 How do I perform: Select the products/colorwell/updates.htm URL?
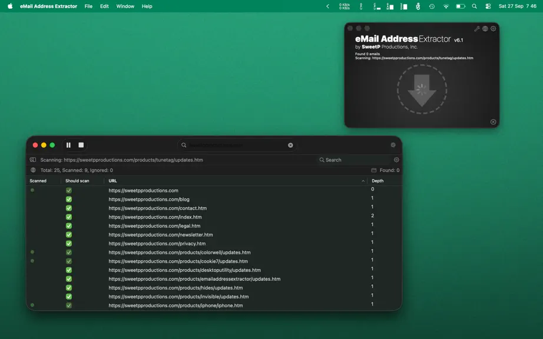(x=180, y=252)
